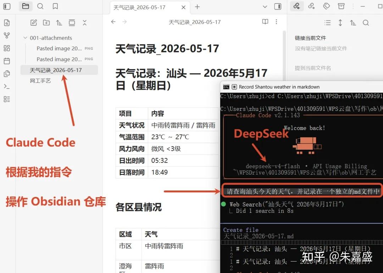Click the note editor scrollbar
The image size is (383, 273).
(x=284, y=55)
